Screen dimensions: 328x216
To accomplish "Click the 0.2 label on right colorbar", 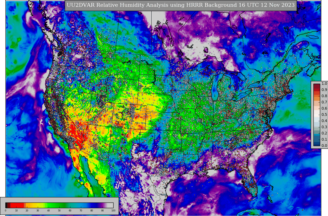I will tap(324, 133).
